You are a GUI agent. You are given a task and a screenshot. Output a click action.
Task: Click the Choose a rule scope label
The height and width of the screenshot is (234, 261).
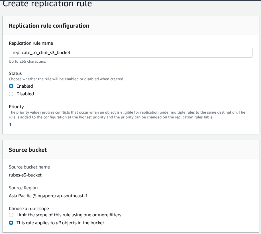point(29,209)
